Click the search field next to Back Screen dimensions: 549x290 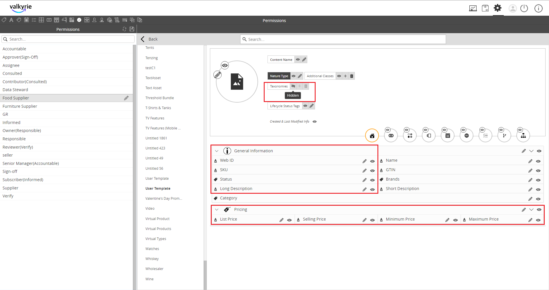click(343, 39)
